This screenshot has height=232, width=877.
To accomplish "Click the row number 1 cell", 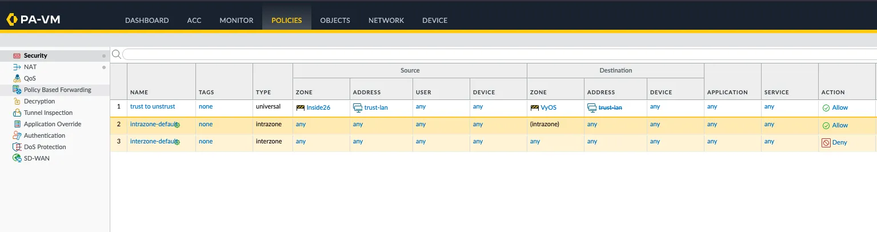I will 119,106.
